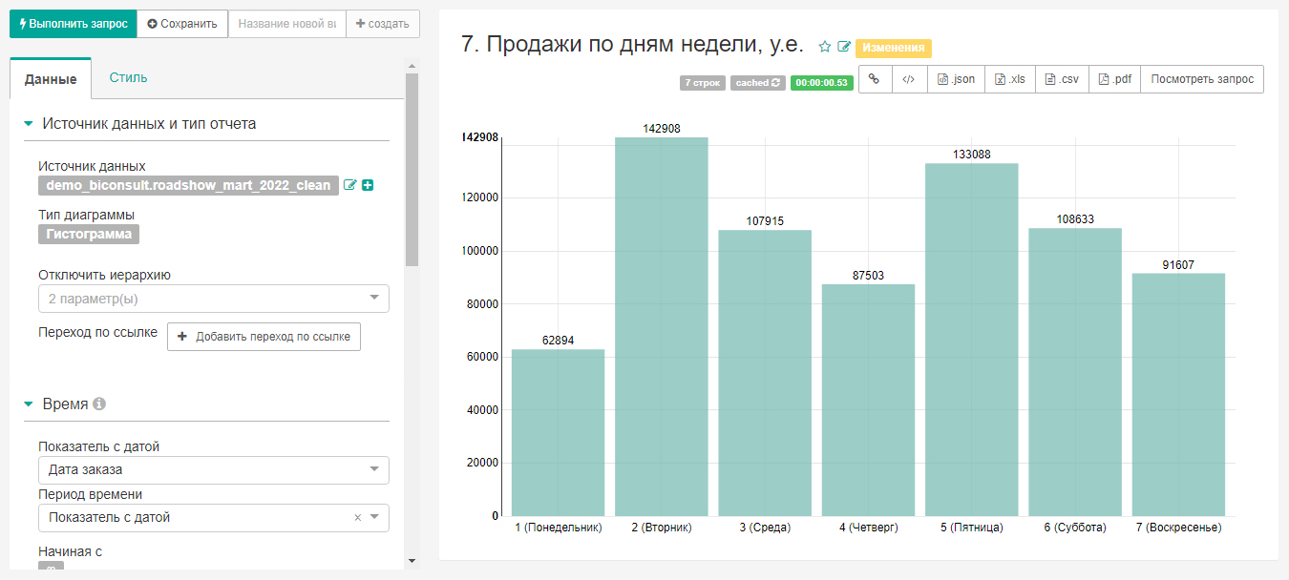Click the 133088 value label
This screenshot has width=1289, height=580.
[972, 155]
